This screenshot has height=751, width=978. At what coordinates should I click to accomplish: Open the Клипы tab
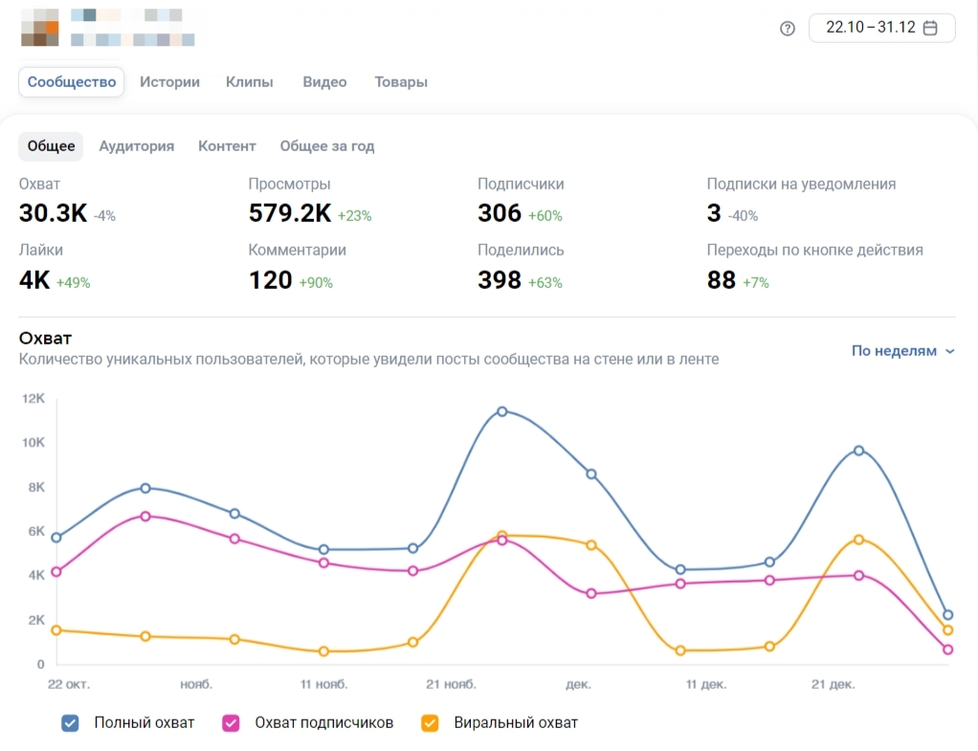coord(250,81)
